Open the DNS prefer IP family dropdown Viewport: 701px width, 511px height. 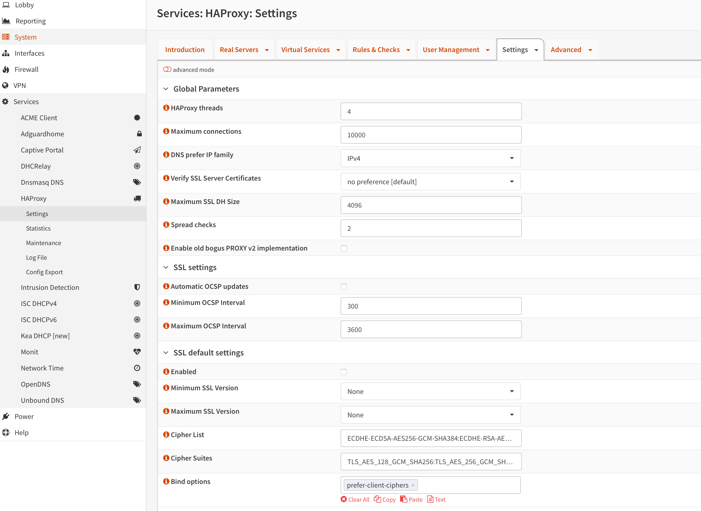pos(430,158)
